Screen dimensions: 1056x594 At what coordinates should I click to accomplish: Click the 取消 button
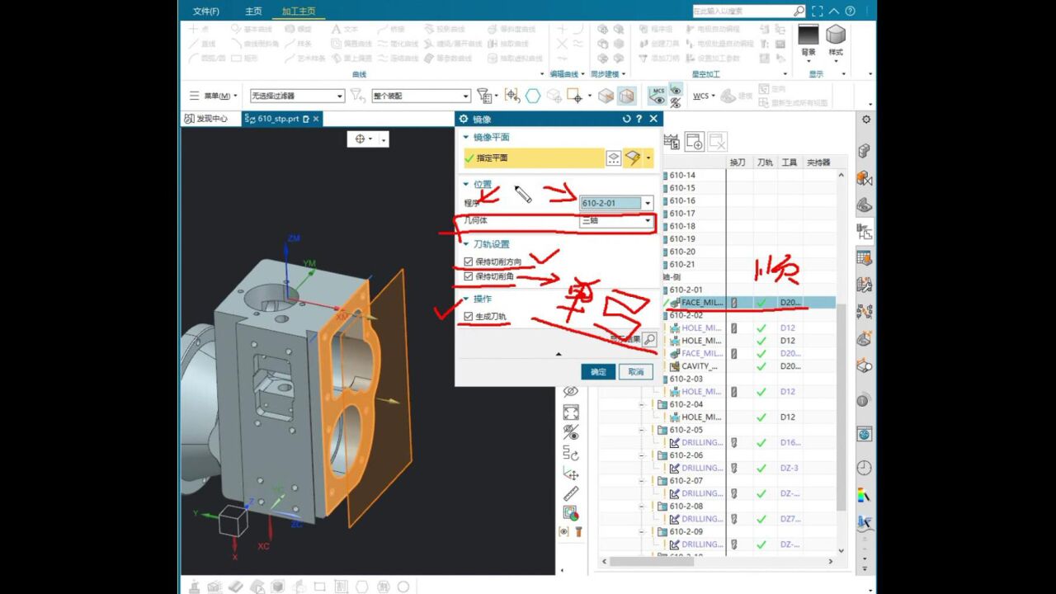(x=635, y=372)
